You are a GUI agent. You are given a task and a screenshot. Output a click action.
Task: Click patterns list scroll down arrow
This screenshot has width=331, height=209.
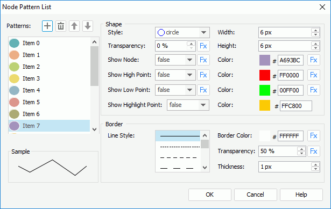pos(95,129)
